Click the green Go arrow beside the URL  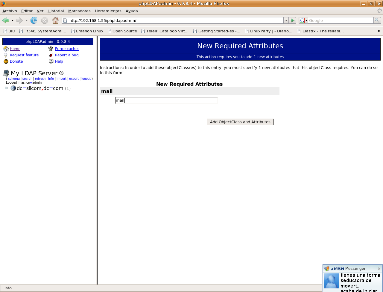point(293,20)
